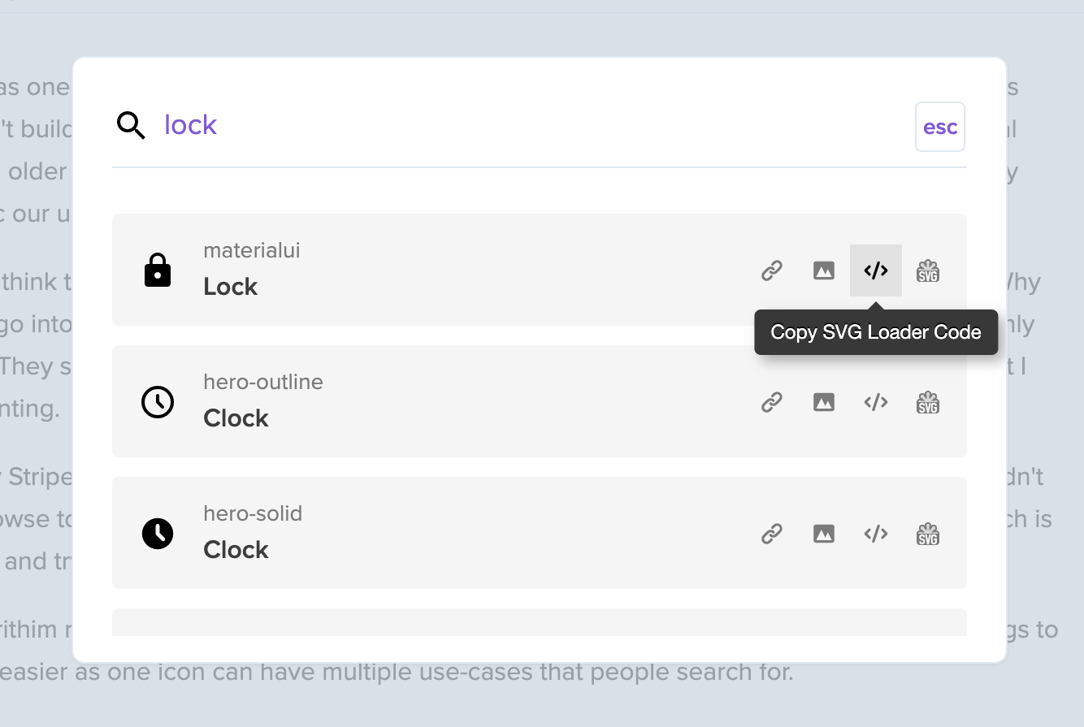
Task: Click the chain link icon for hero-outline Clock
Action: pyautogui.click(x=772, y=402)
